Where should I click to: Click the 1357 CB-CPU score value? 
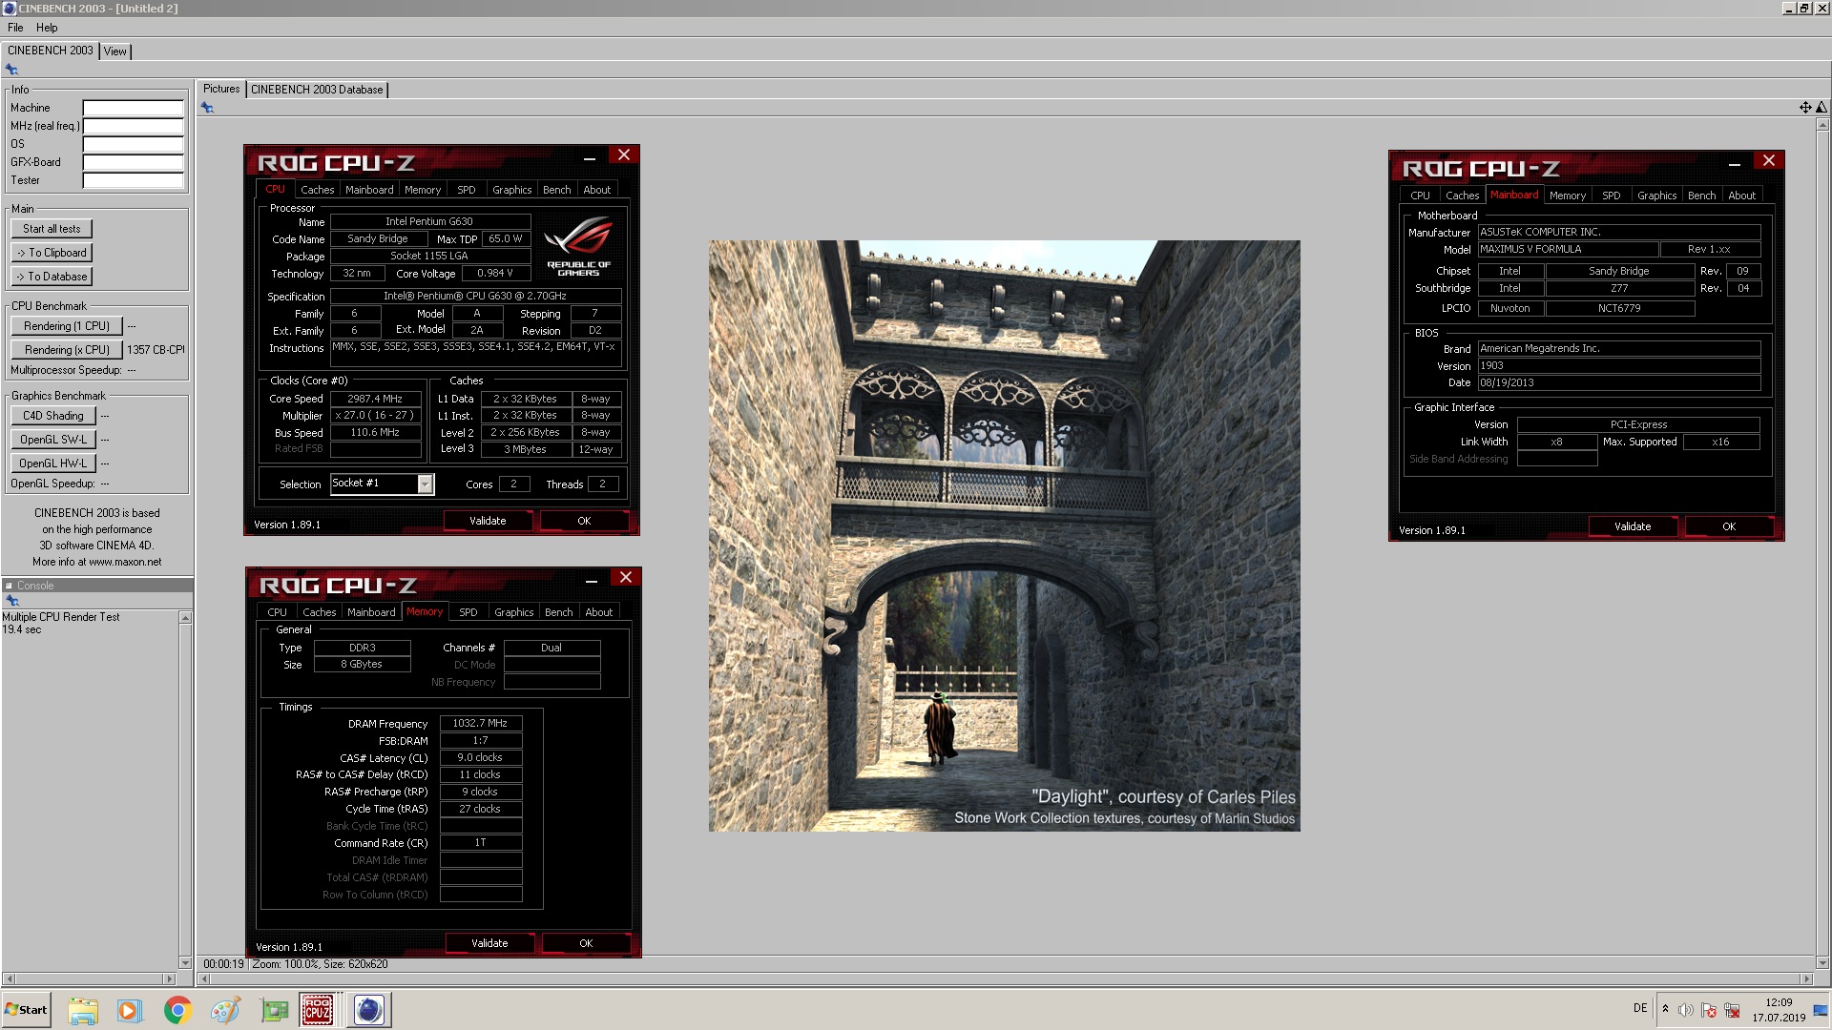click(x=156, y=350)
